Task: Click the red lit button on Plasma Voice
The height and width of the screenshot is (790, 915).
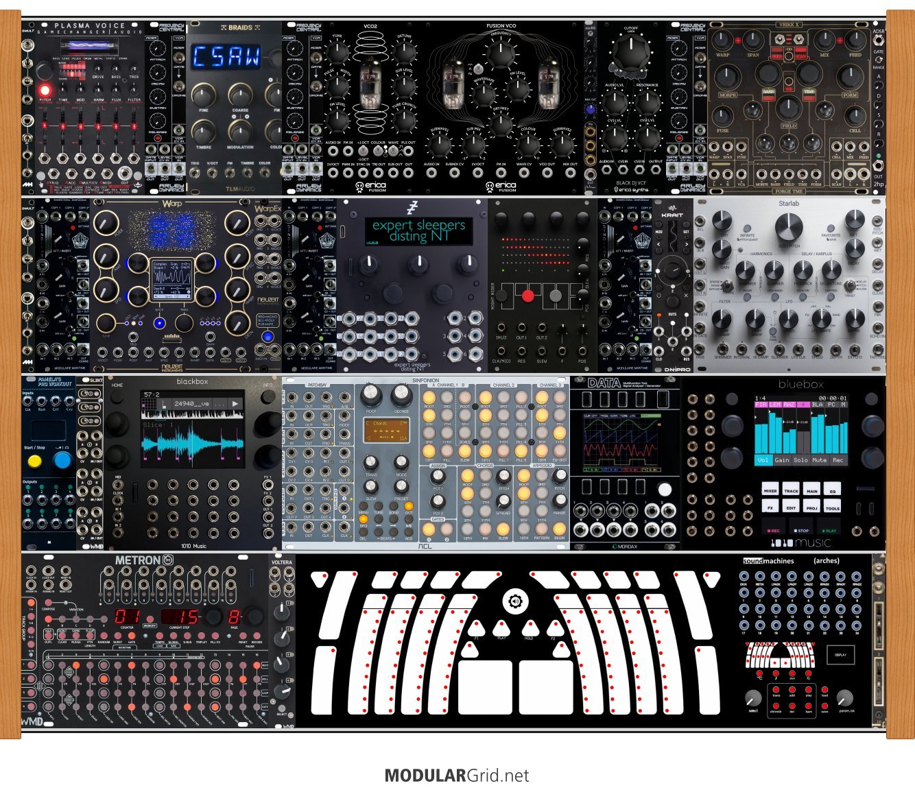Action: (x=45, y=90)
